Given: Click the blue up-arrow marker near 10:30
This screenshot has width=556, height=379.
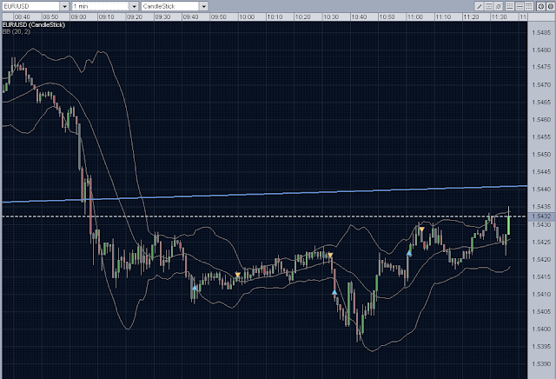Looking at the screenshot, I should (334, 292).
